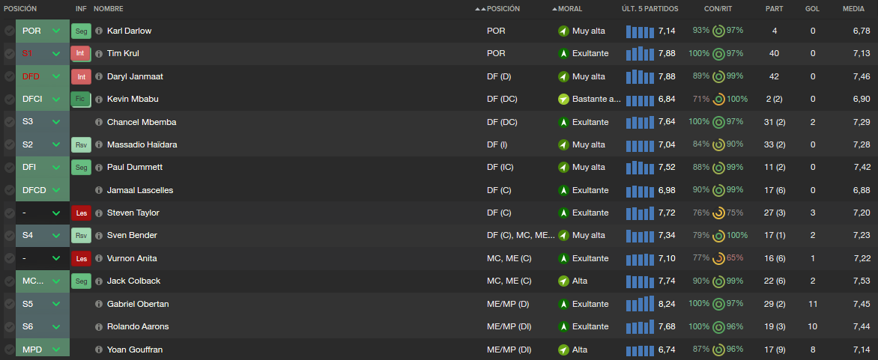
Task: Open info icon for Daryl Janmaat
Action: point(99,76)
